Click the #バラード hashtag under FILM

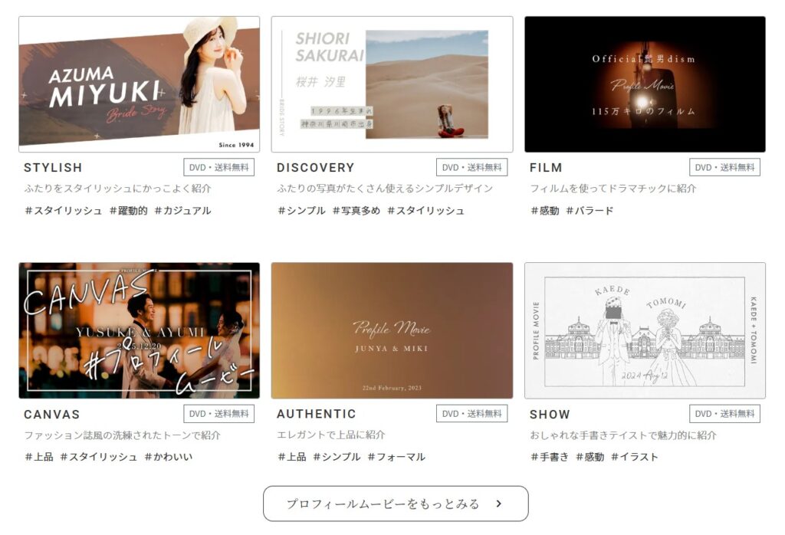[x=590, y=211]
